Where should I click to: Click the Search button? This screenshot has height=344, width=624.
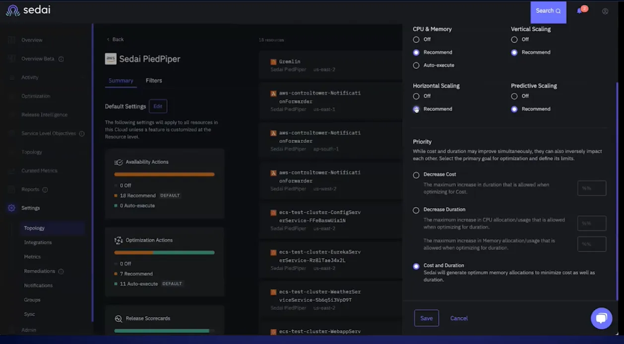(548, 12)
